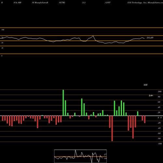The width and height of the screenshot is (163, 163).
Task: Click the 2.88 value beside the MR scale
Action: (x=151, y=96)
